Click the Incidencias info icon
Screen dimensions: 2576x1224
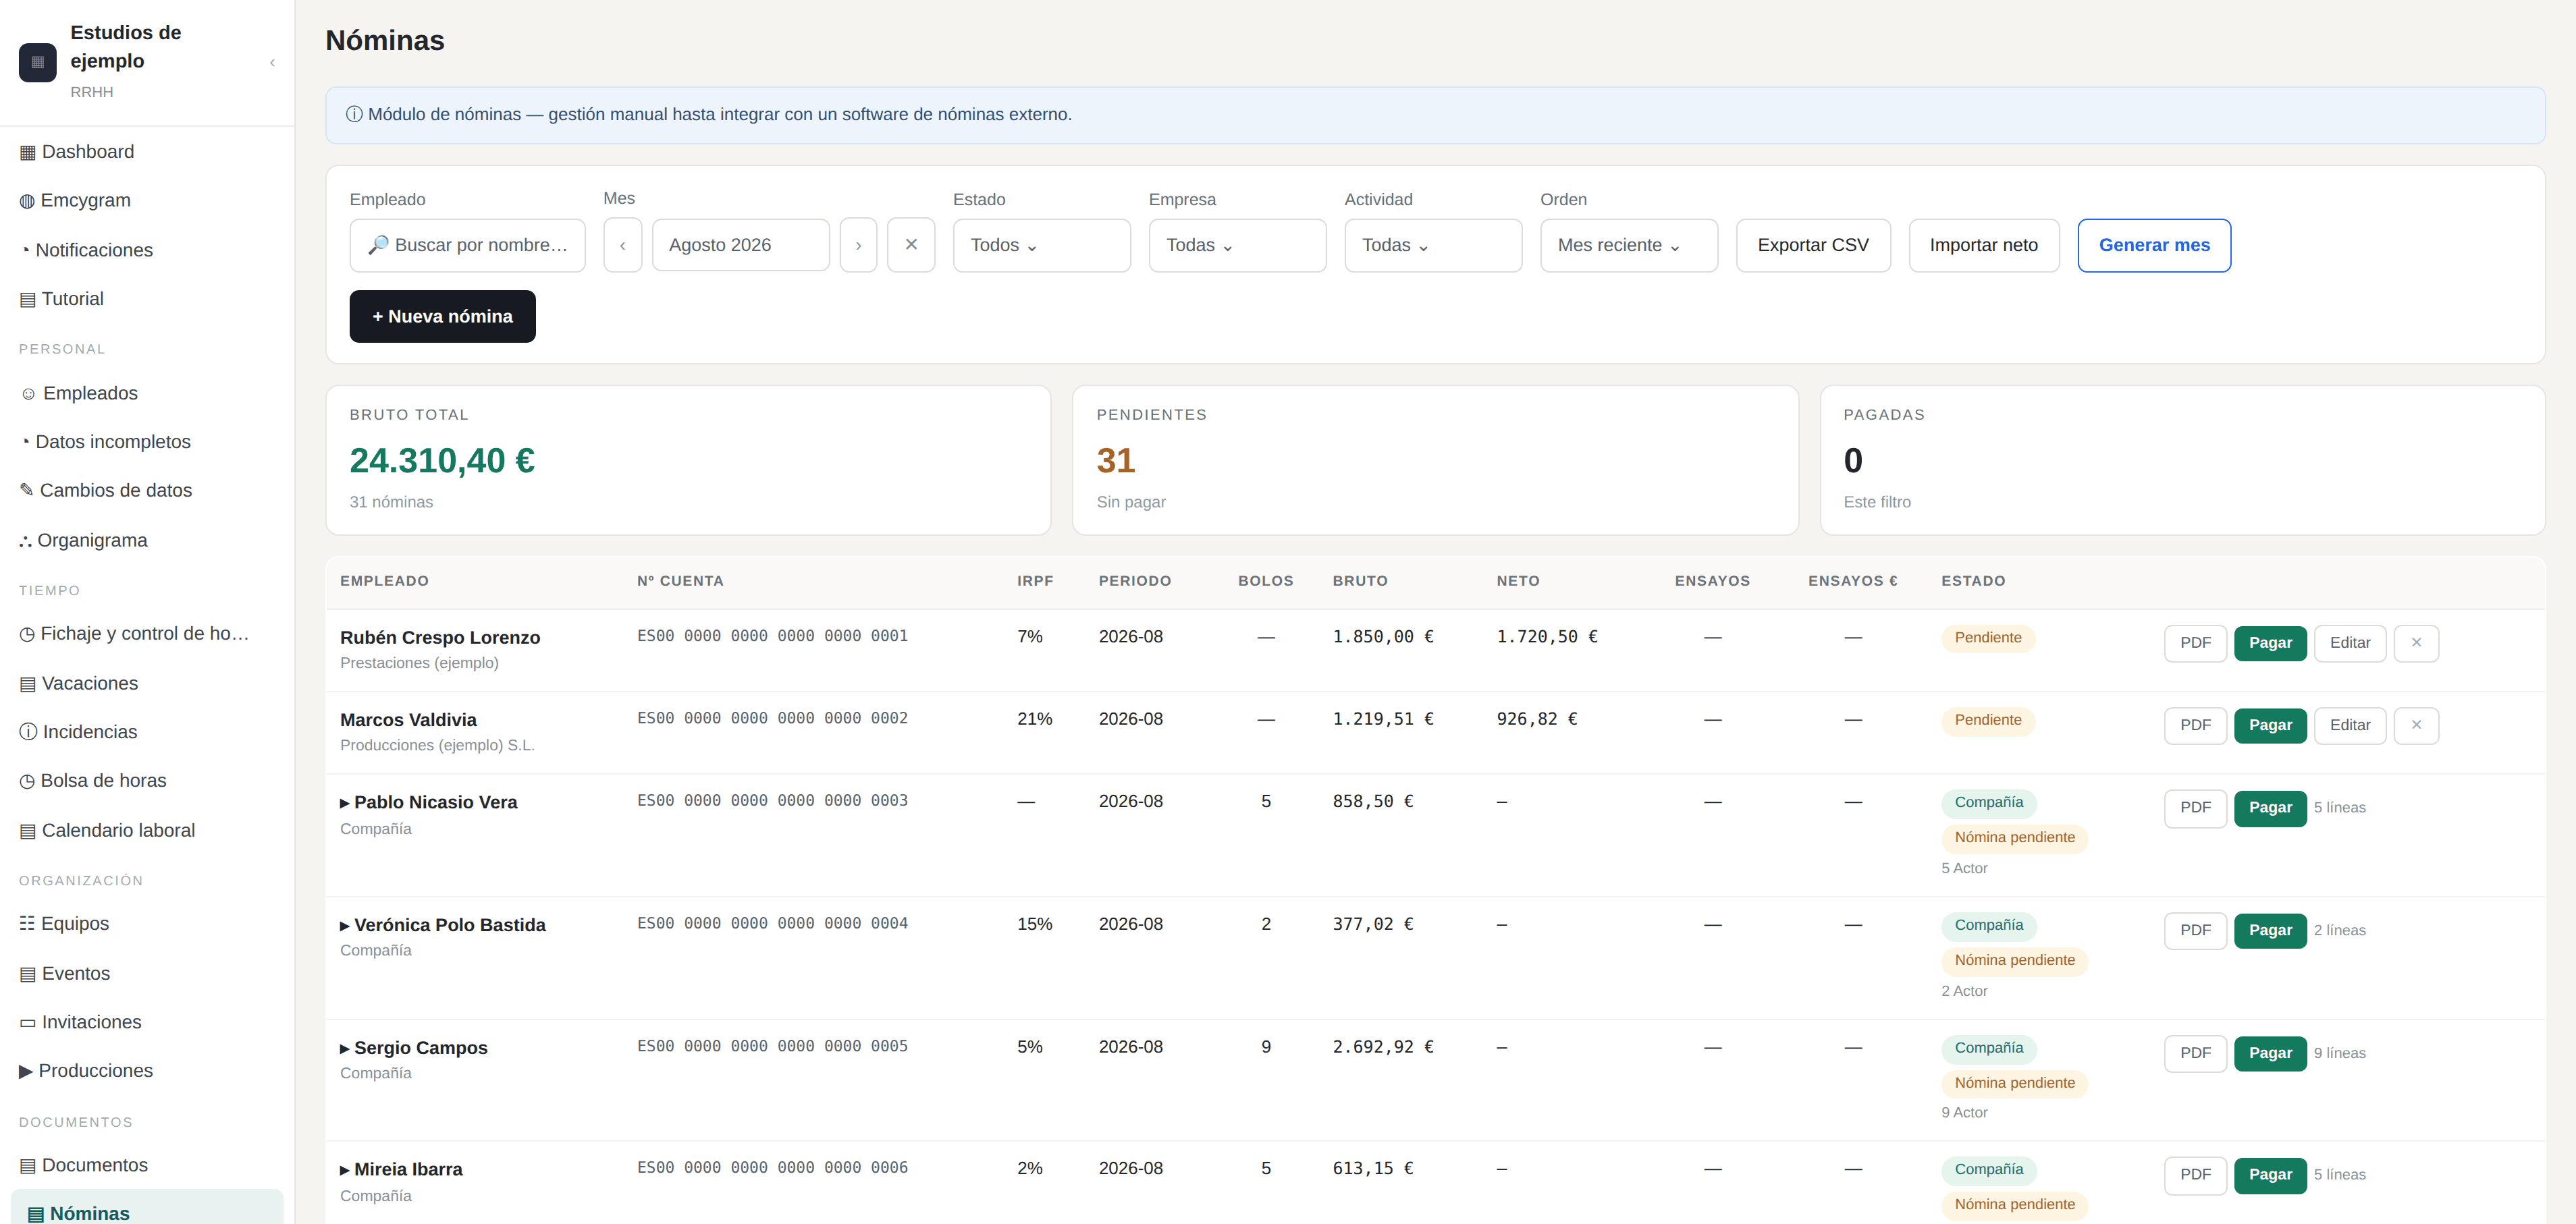point(28,731)
